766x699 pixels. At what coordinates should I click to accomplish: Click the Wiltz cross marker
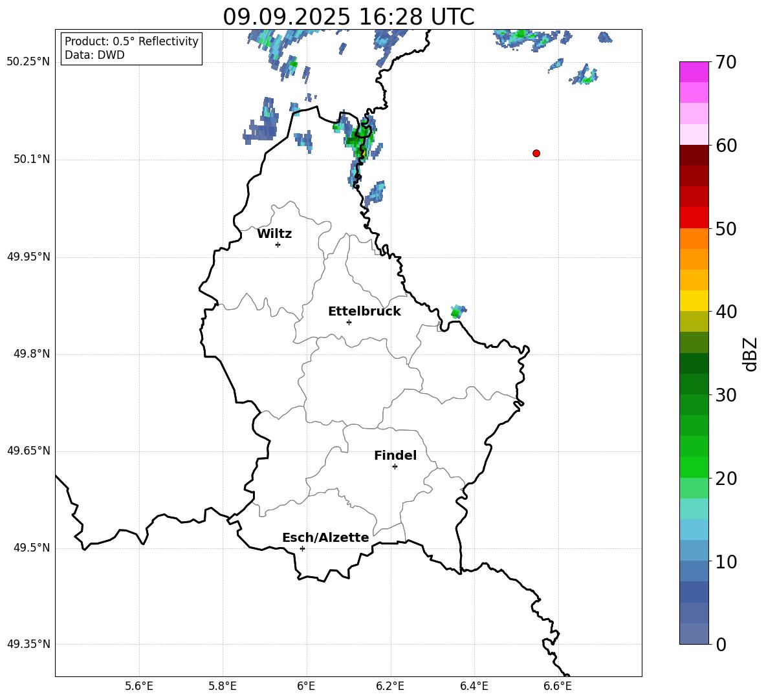tap(278, 244)
